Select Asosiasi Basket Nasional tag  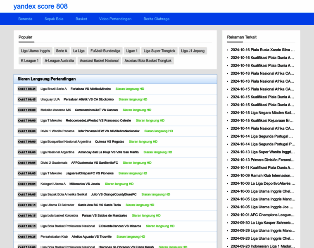tap(99, 61)
